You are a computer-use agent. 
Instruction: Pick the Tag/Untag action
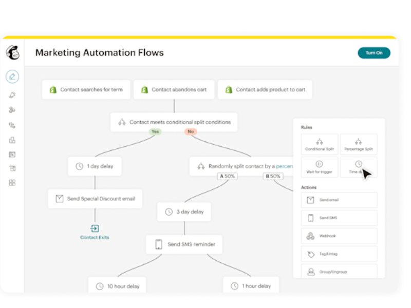pyautogui.click(x=339, y=254)
